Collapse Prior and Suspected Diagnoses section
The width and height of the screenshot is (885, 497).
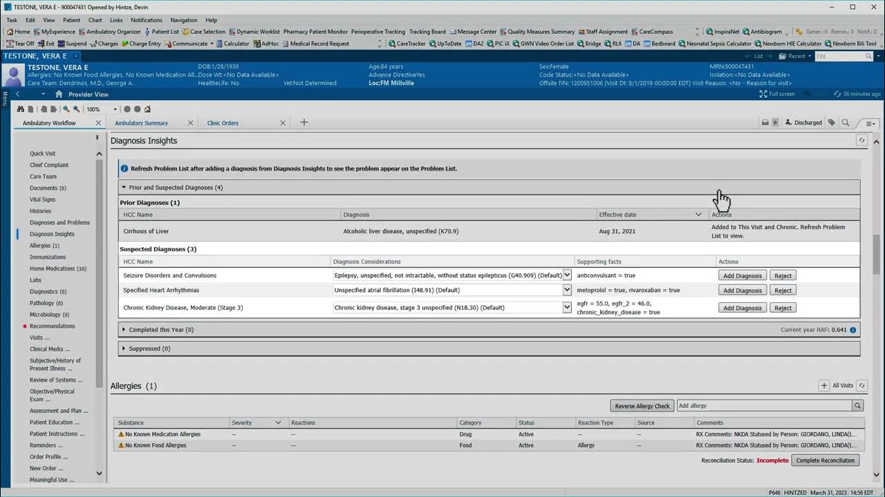coord(124,187)
